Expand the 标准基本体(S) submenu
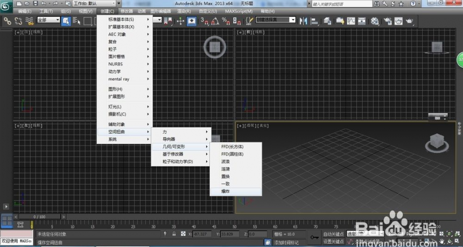The height and width of the screenshot is (247, 463). [x=124, y=19]
